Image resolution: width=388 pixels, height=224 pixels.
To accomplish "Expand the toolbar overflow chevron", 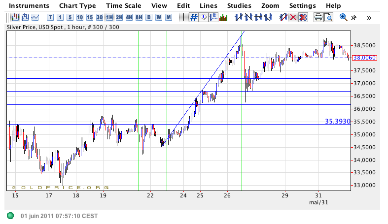I will [369, 18].
